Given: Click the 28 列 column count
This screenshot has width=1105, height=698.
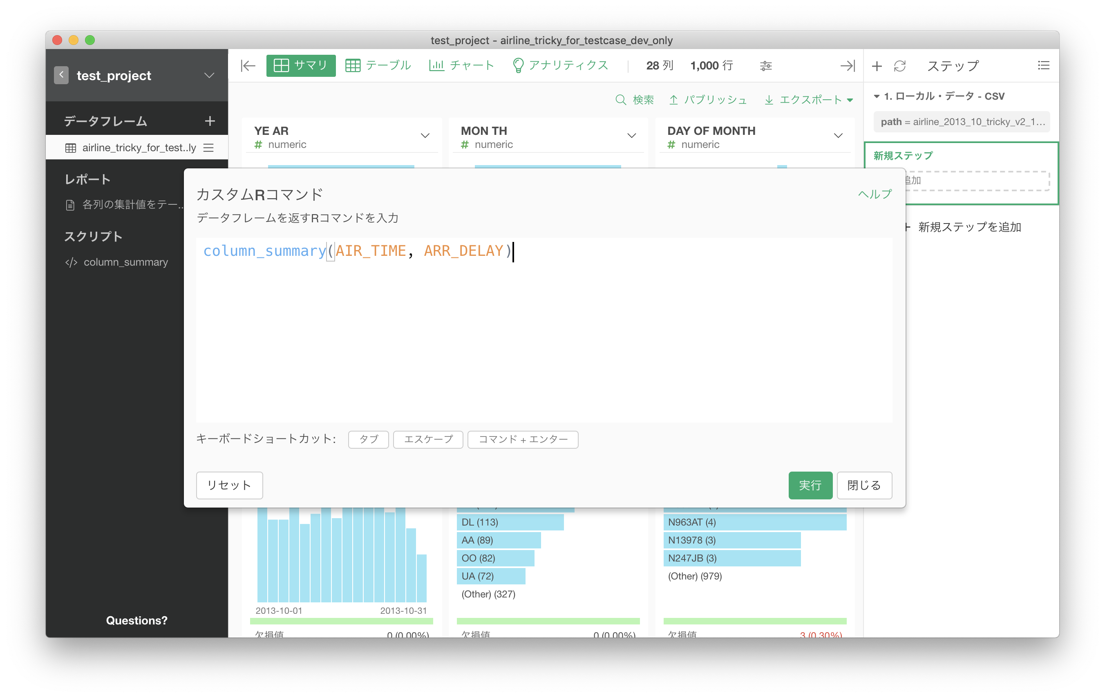Looking at the screenshot, I should (660, 66).
